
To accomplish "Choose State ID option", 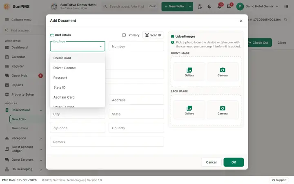I will [78, 88].
